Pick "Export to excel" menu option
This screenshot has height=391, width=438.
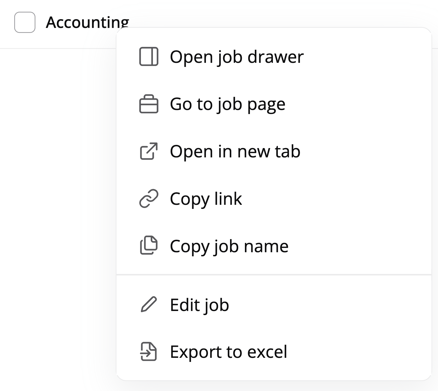(229, 352)
